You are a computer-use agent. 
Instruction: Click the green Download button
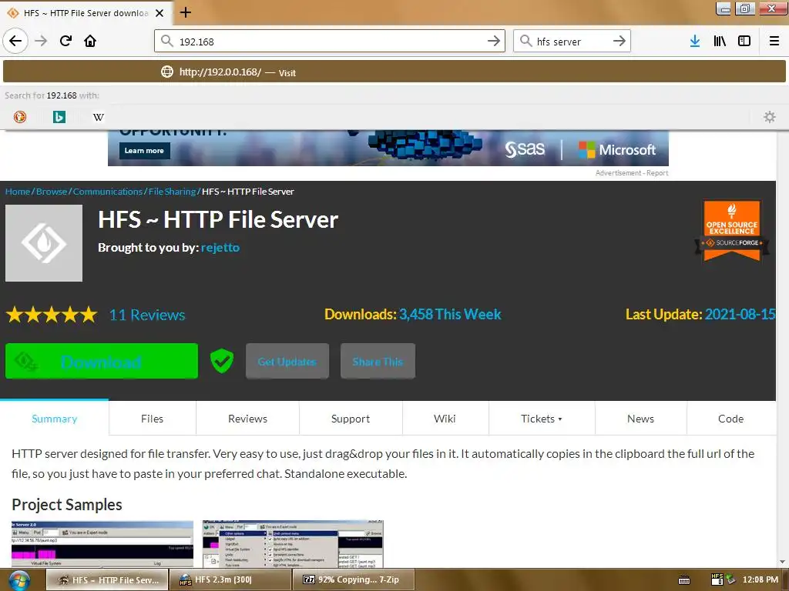pos(102,361)
